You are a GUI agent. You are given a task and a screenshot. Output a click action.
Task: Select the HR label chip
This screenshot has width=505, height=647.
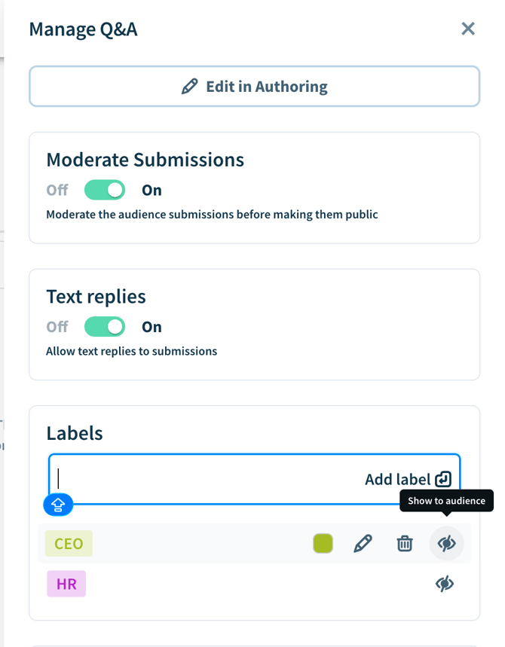tap(66, 584)
